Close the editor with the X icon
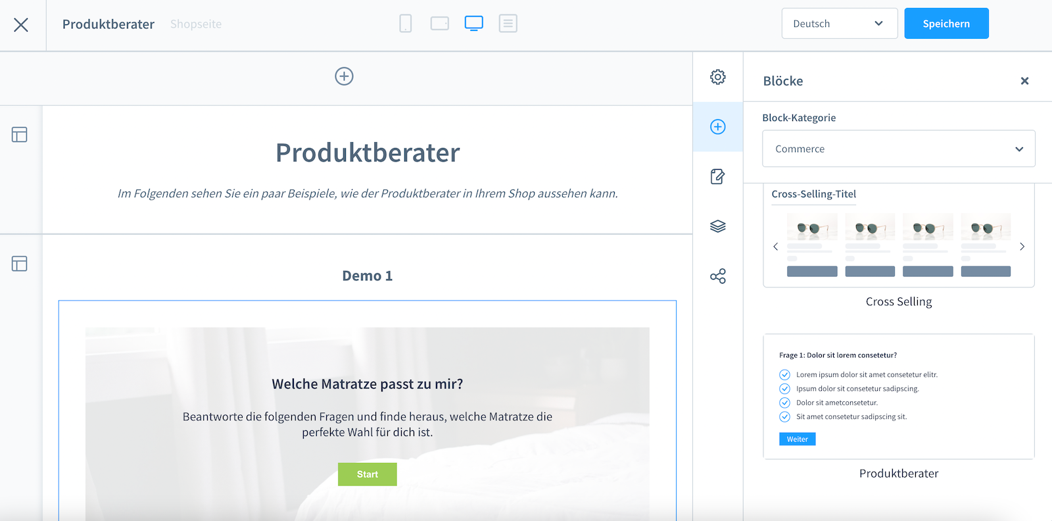1052x521 pixels. coord(21,25)
